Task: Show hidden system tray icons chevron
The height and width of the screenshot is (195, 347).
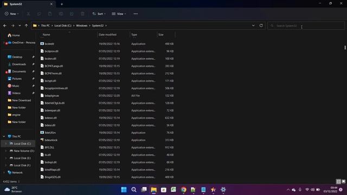Action: (288, 190)
